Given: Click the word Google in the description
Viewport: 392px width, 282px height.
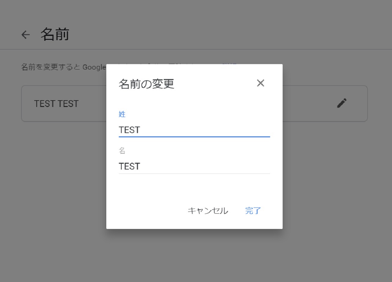Looking at the screenshot, I should 94,67.
